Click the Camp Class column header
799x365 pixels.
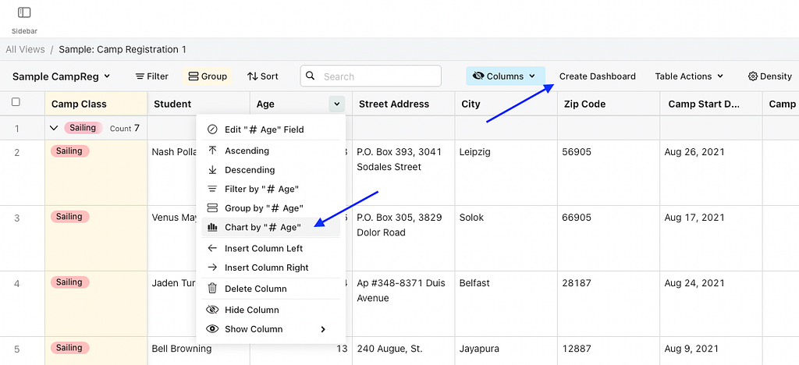click(96, 104)
